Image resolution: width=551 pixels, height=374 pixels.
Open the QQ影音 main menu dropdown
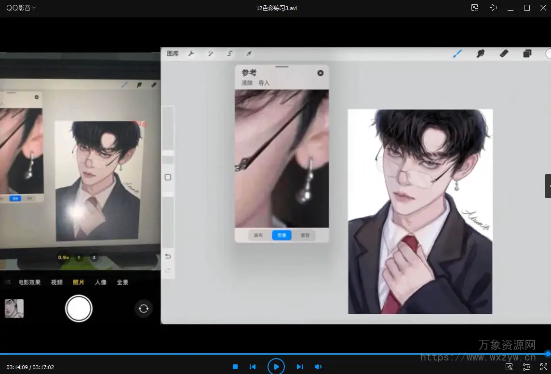point(21,8)
